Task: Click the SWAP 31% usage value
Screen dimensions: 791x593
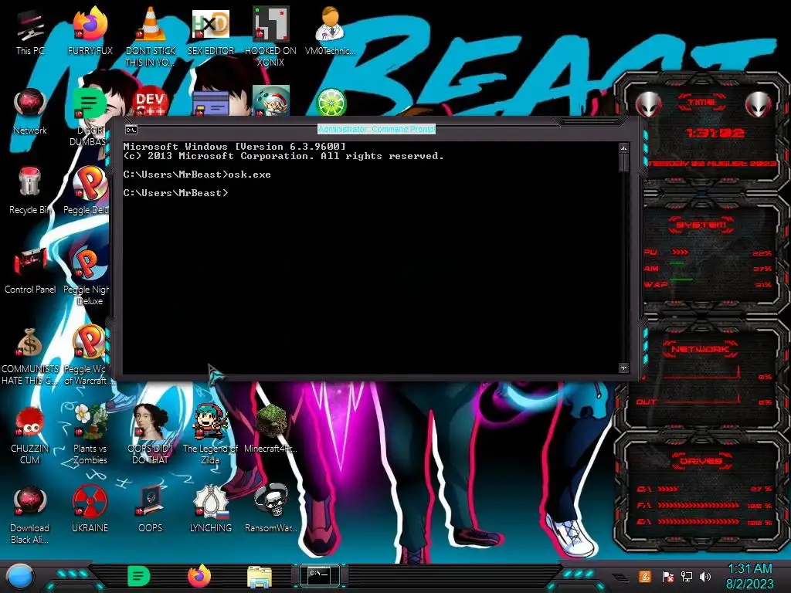Action: pyautogui.click(x=762, y=286)
